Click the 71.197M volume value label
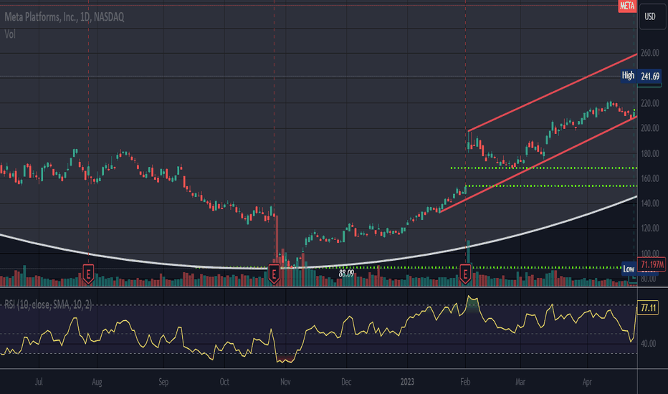Viewport: 668px width, 394px height. (x=652, y=264)
